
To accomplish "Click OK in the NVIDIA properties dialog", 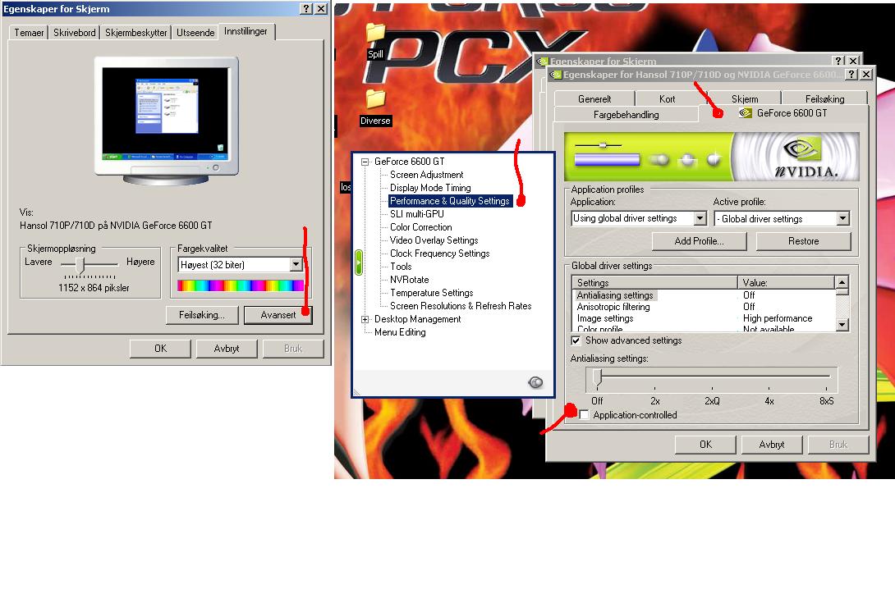I will (705, 444).
